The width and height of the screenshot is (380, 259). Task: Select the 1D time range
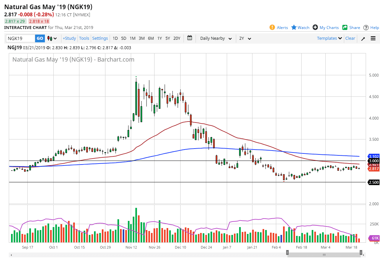tap(115, 38)
